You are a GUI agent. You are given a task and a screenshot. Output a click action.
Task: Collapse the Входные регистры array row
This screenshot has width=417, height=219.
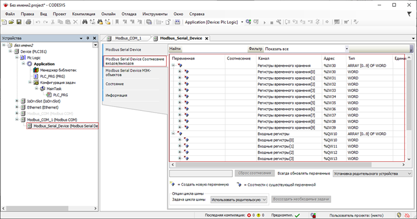(173, 133)
